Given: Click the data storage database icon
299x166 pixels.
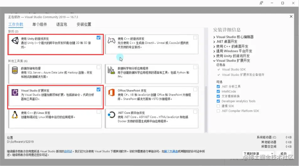Looking at the screenshot, I should click(x=15, y=70).
